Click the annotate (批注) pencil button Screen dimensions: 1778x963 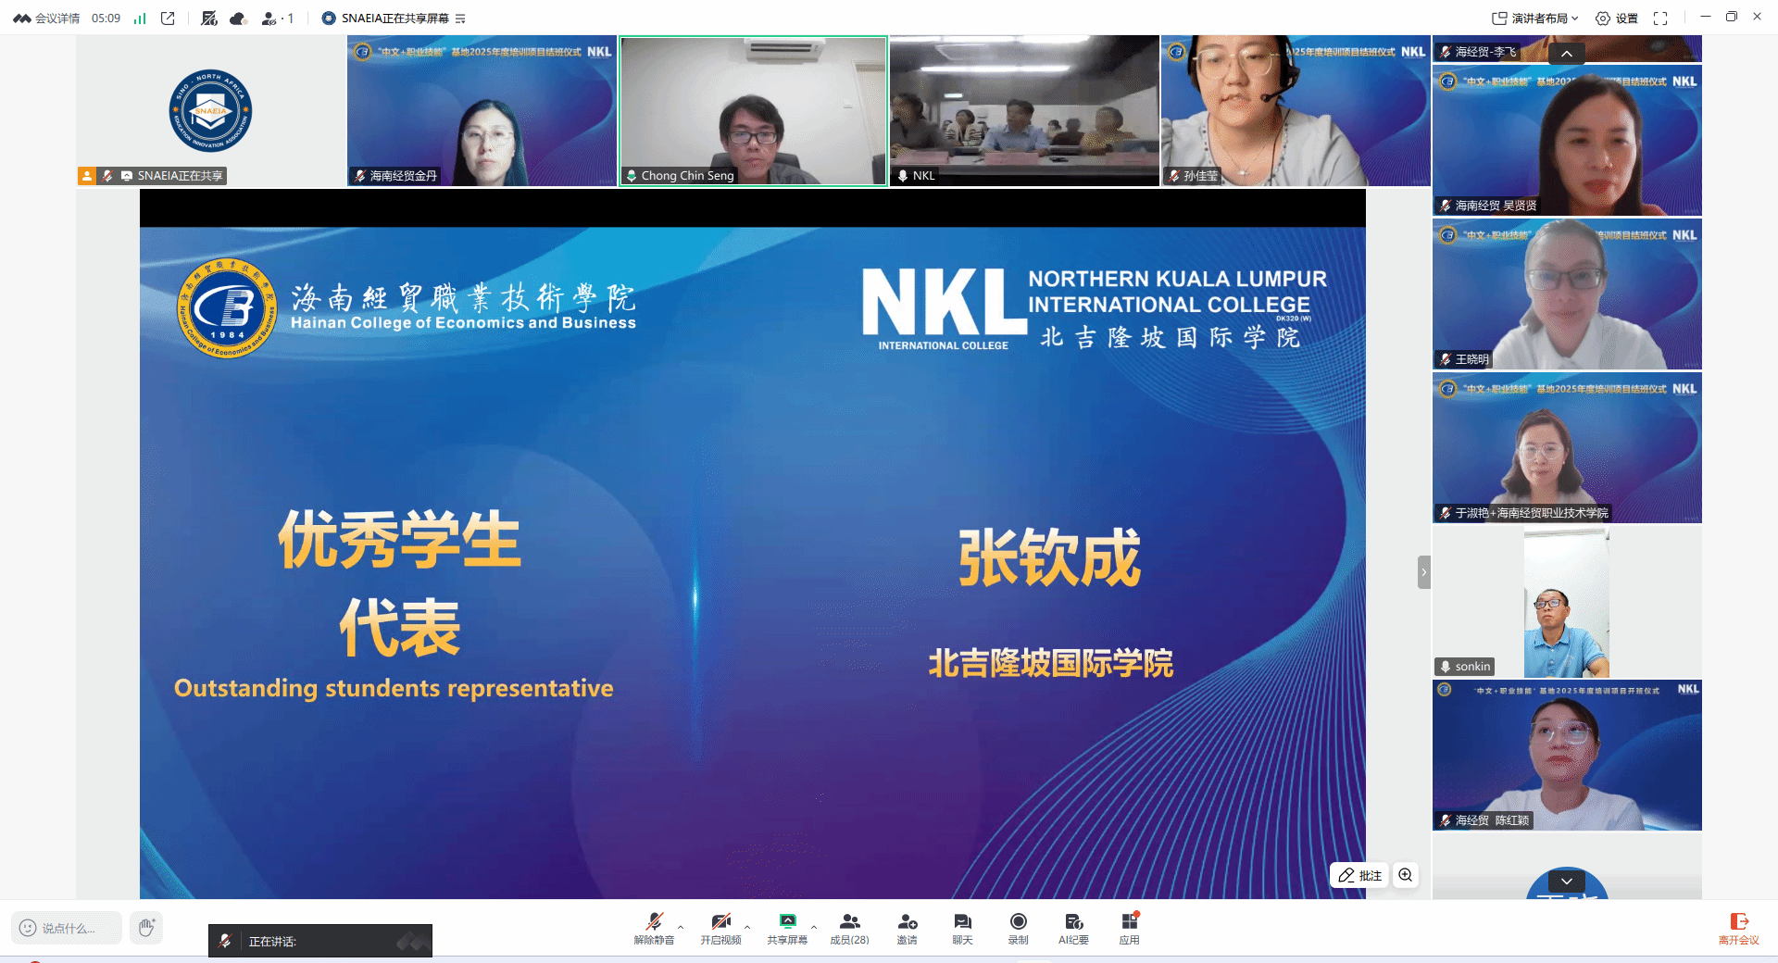click(x=1359, y=875)
